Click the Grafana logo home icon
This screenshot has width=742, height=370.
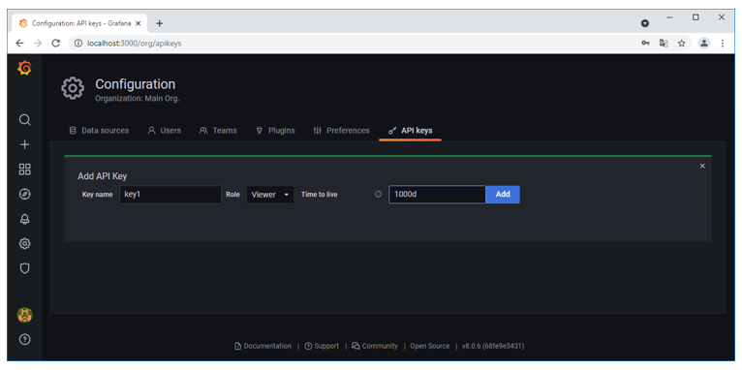[x=24, y=69]
